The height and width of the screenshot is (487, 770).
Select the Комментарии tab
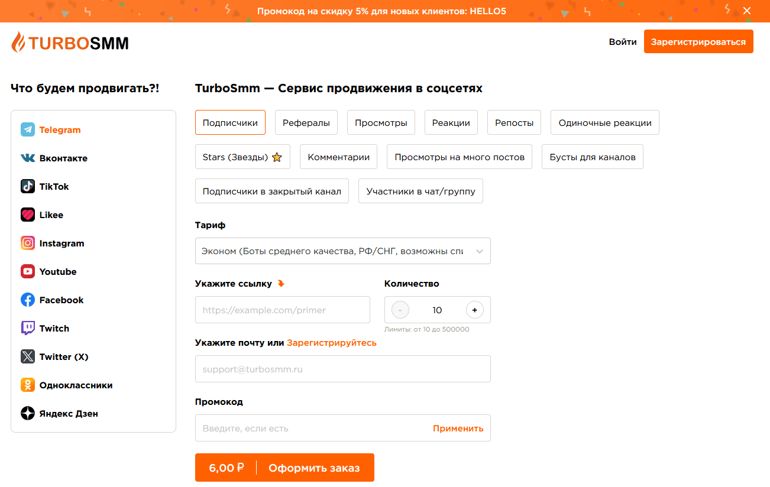click(x=339, y=157)
